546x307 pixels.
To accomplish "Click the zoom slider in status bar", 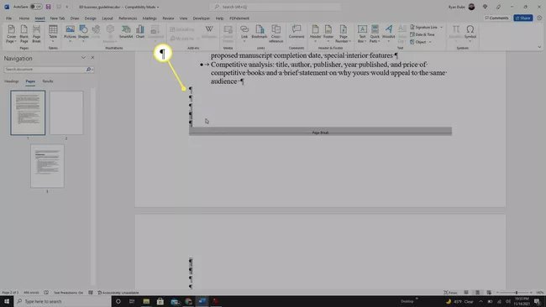I will tap(516, 293).
